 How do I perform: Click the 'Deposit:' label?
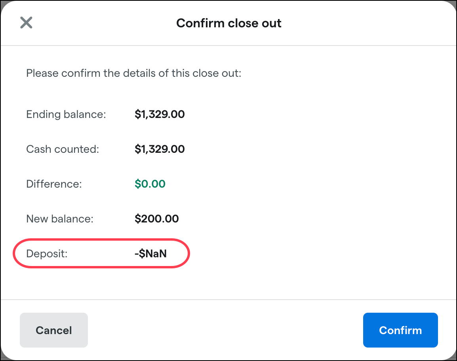coord(47,253)
